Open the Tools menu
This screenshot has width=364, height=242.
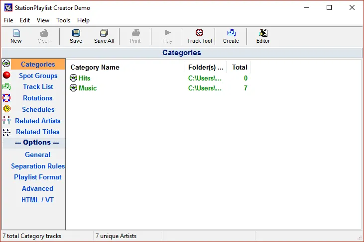(x=63, y=20)
